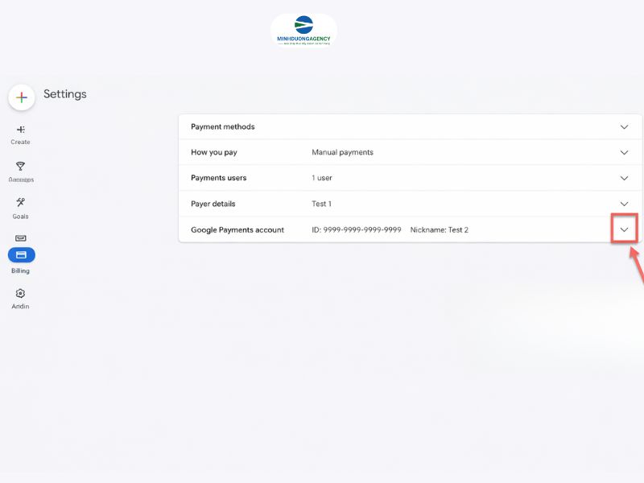
Task: Click the Test 1 payer name
Action: coord(322,204)
